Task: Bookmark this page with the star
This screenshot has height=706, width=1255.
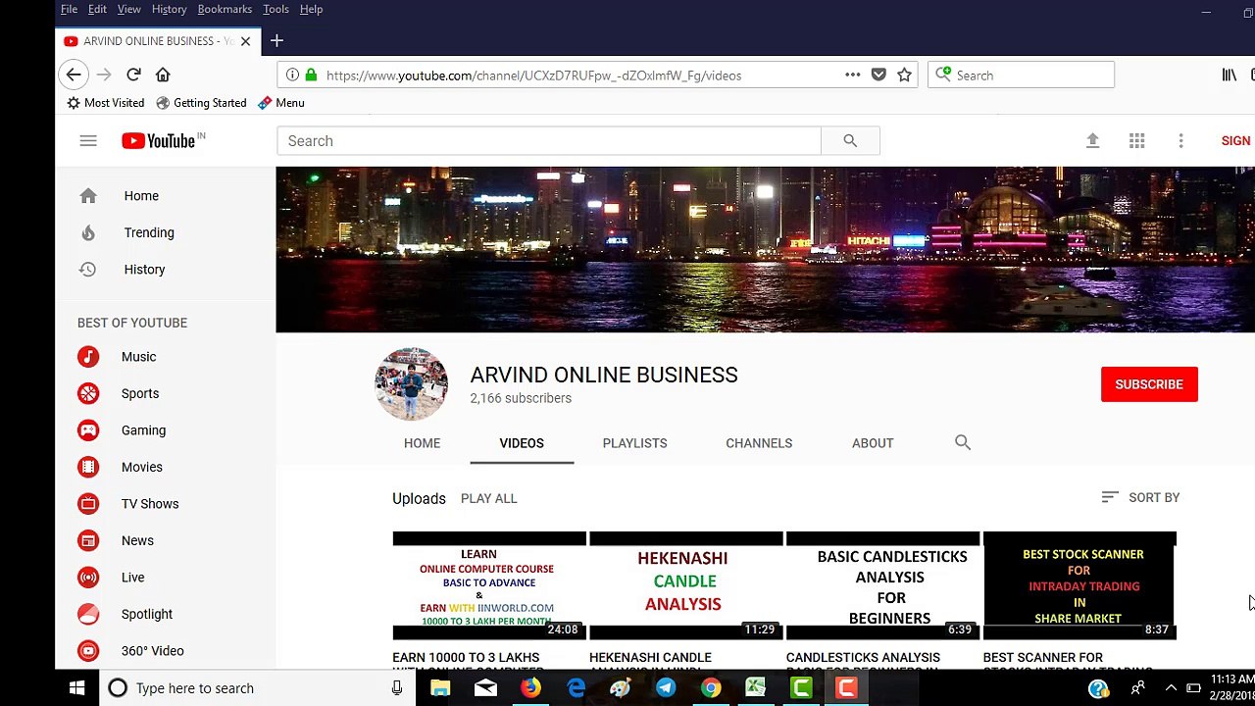Action: pyautogui.click(x=904, y=75)
